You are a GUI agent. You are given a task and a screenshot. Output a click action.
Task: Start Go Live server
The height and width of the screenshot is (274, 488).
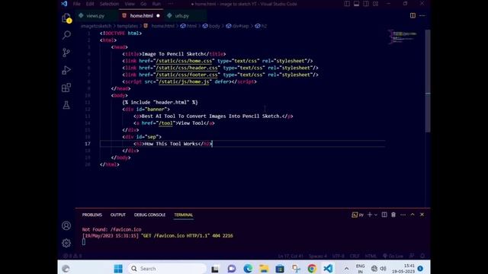point(393,256)
